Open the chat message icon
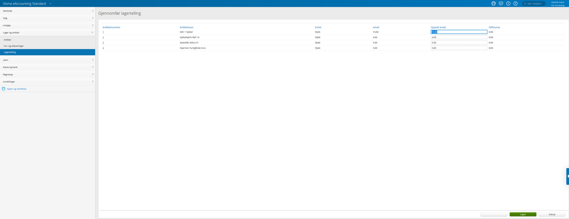The height and width of the screenshot is (219, 569). pos(501,3)
